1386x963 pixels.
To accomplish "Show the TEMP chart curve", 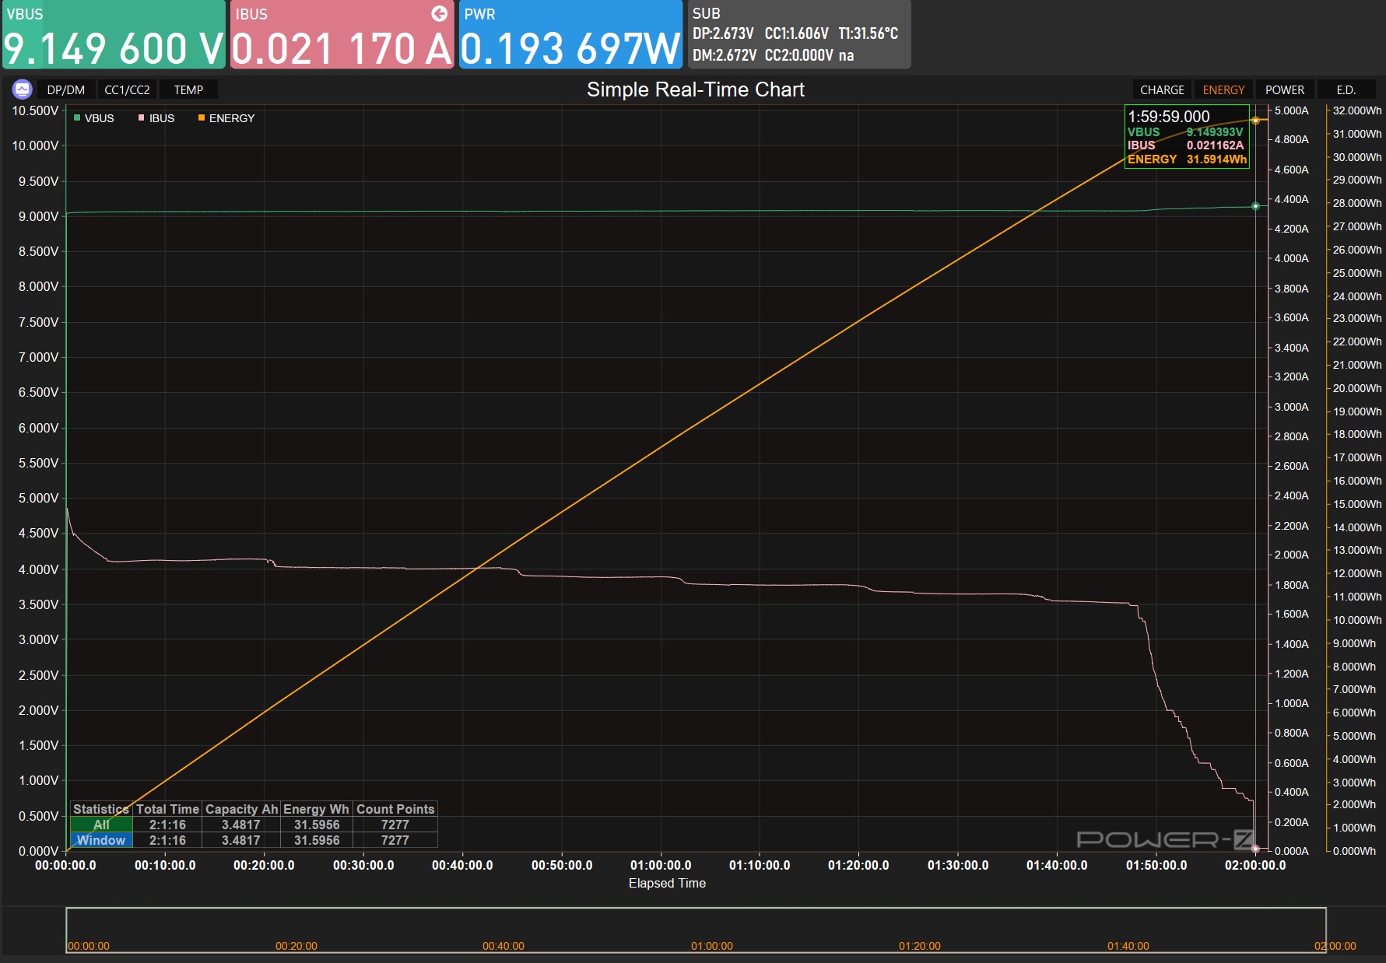I will pos(188,90).
